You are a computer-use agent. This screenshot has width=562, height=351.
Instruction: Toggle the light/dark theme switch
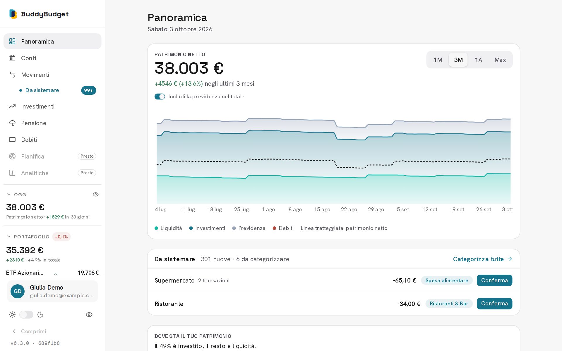click(x=26, y=314)
